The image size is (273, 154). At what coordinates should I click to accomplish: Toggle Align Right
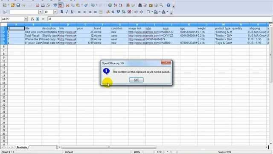point(90,12)
